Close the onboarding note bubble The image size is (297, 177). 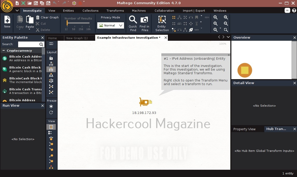pos(229,55)
